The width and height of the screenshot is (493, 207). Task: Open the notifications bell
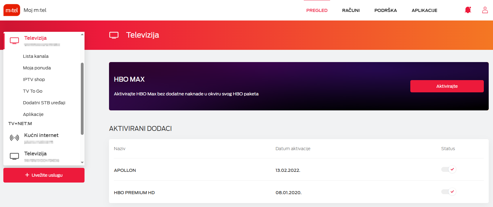(x=468, y=10)
